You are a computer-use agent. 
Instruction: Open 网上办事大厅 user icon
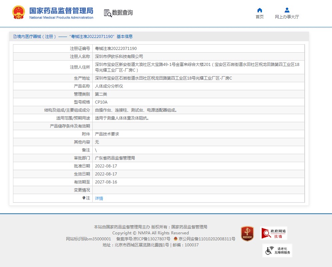click(x=287, y=10)
